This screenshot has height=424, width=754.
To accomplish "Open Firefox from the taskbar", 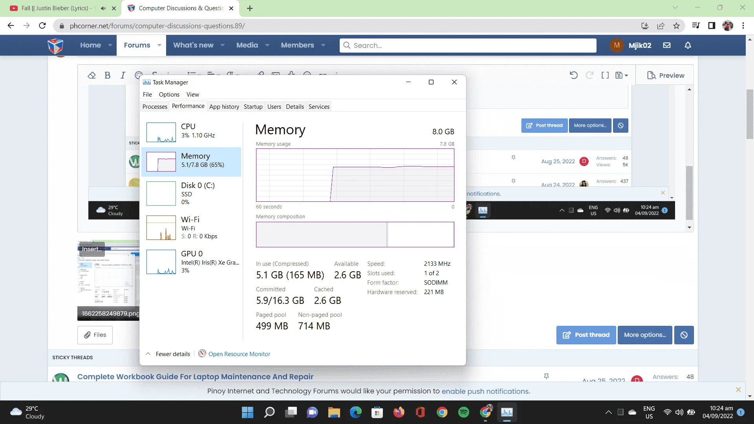I will pos(399,412).
